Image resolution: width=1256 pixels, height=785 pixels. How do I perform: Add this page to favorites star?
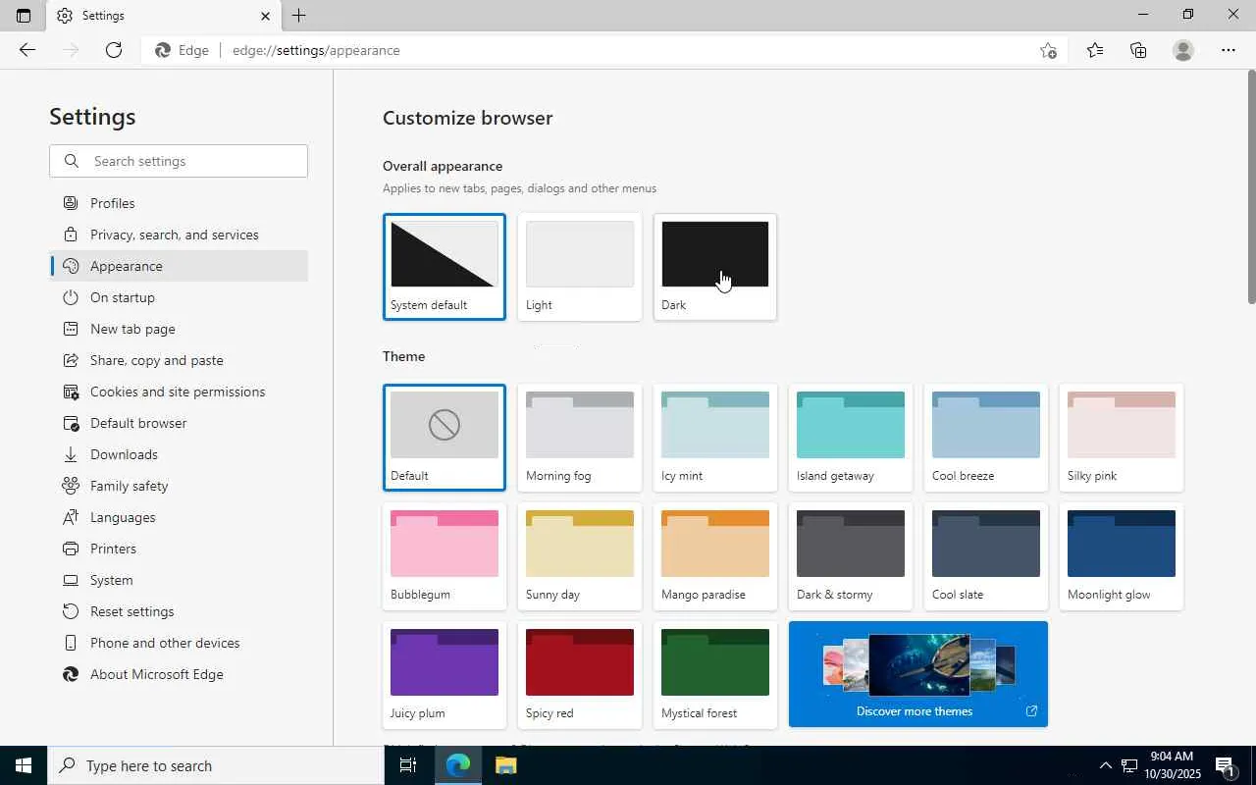click(1048, 50)
